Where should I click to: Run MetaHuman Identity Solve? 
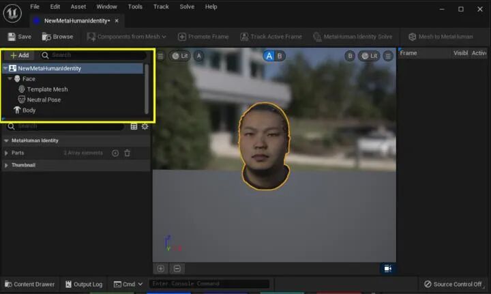[x=353, y=37]
